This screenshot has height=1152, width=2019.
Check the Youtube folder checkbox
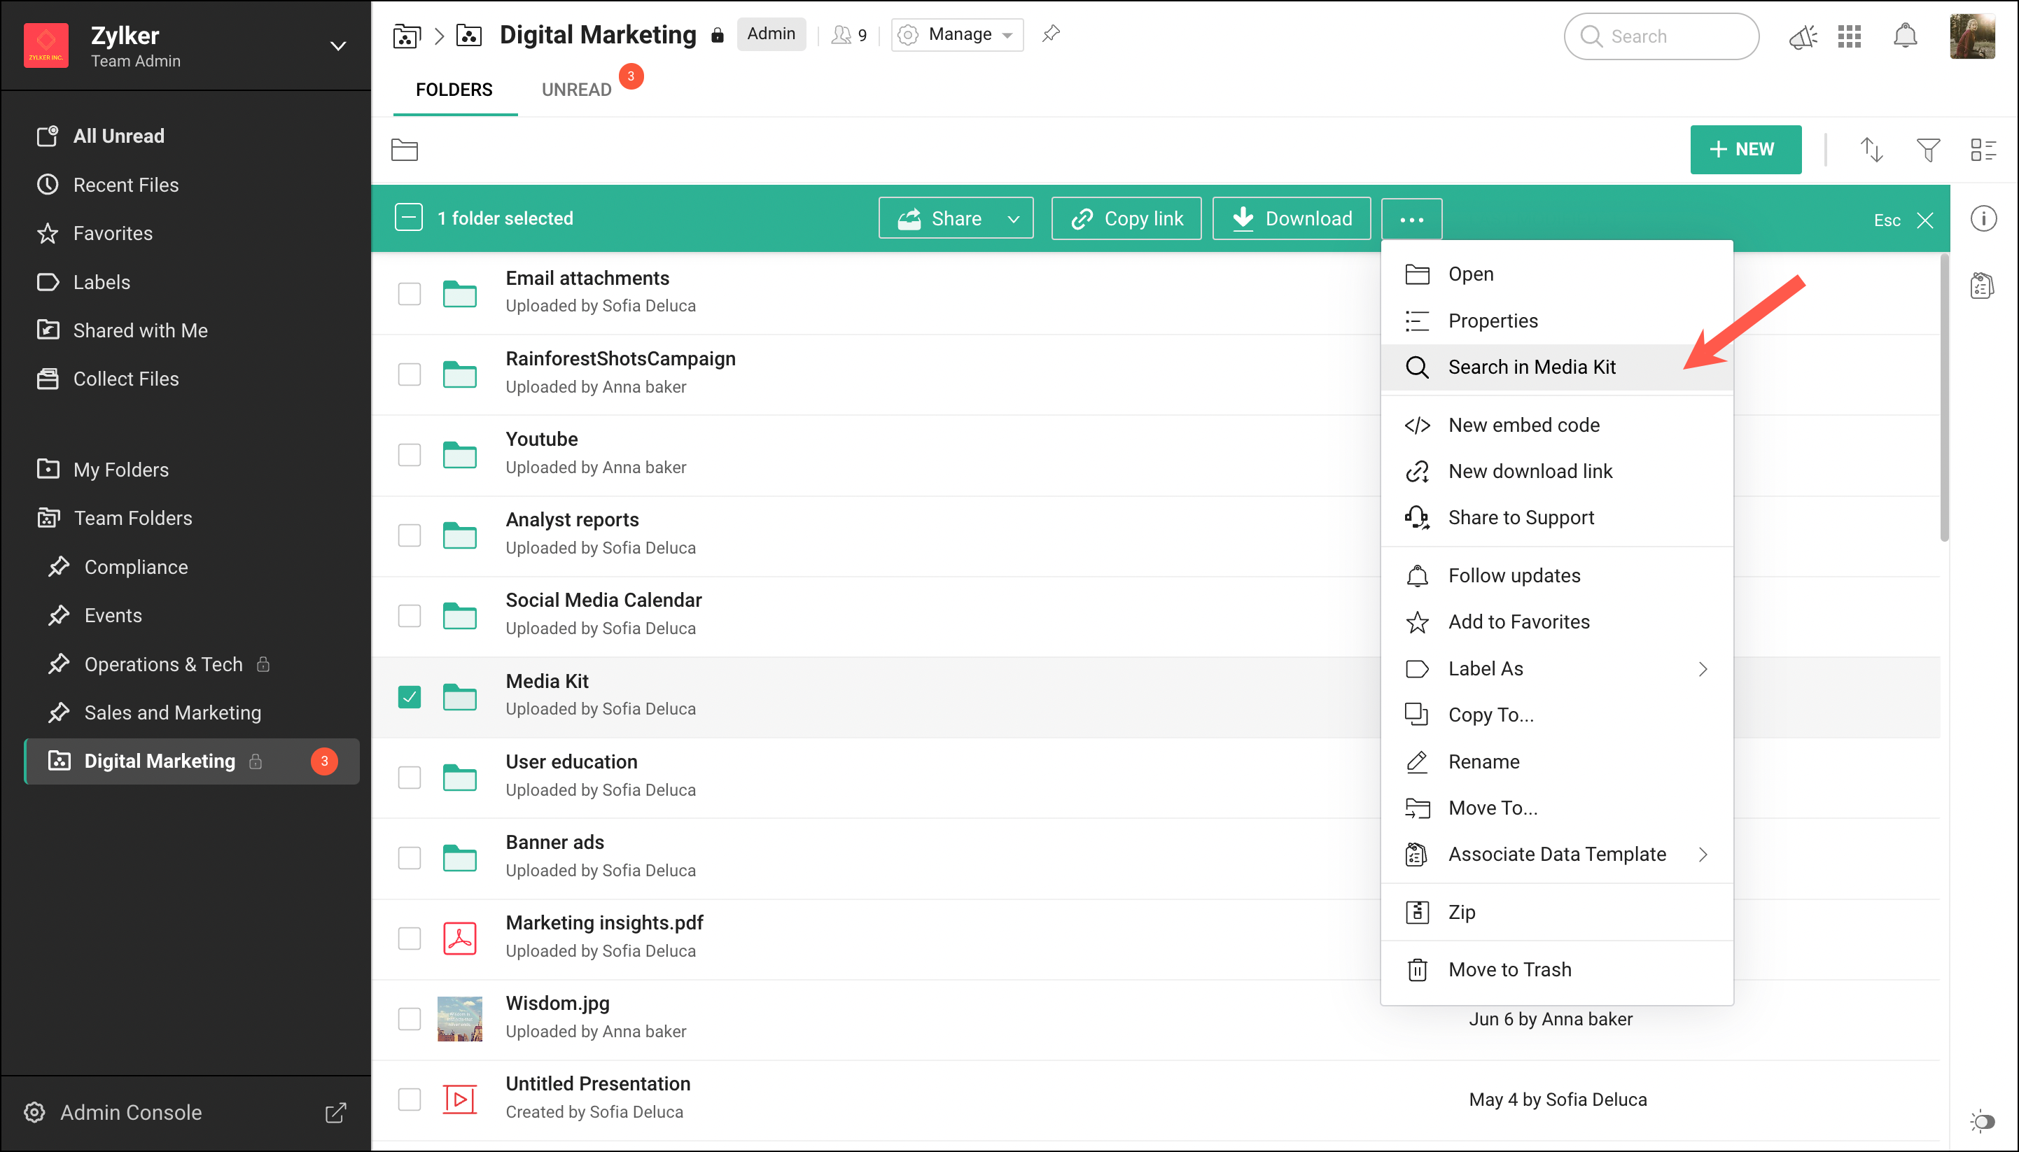[x=409, y=454]
